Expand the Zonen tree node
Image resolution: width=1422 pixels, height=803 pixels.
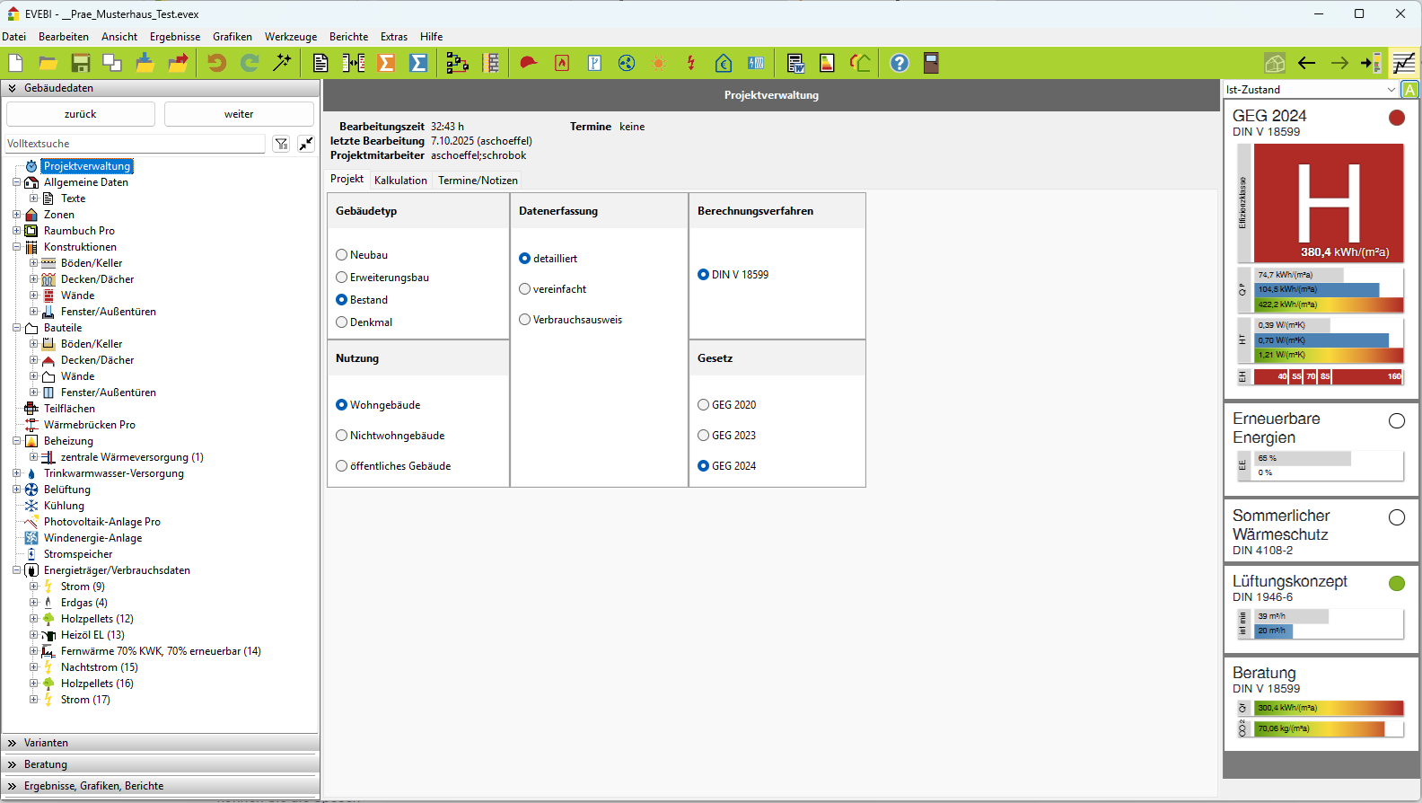16,215
